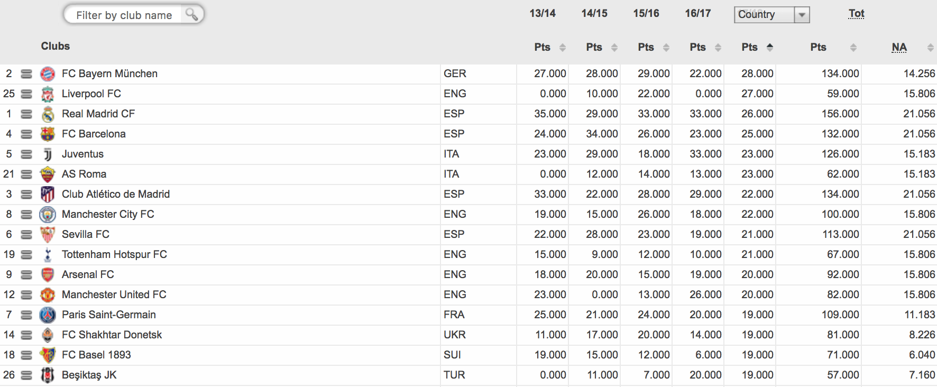Image resolution: width=937 pixels, height=387 pixels.
Task: Expand the row menu for Sevilla FC
Action: click(x=26, y=235)
